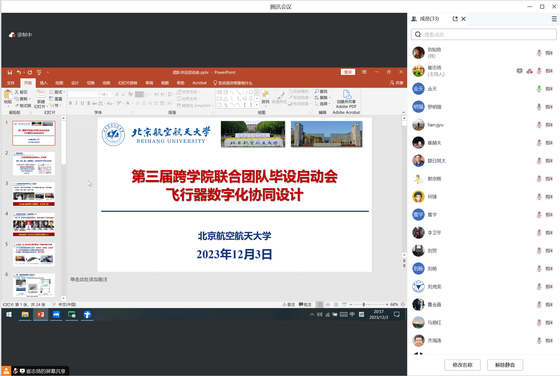The image size is (560, 376).
Task: Switch to the 插入 ribbon tab
Action: pyautogui.click(x=43, y=83)
